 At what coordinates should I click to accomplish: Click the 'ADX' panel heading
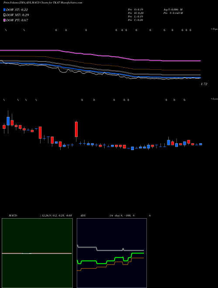83,216
